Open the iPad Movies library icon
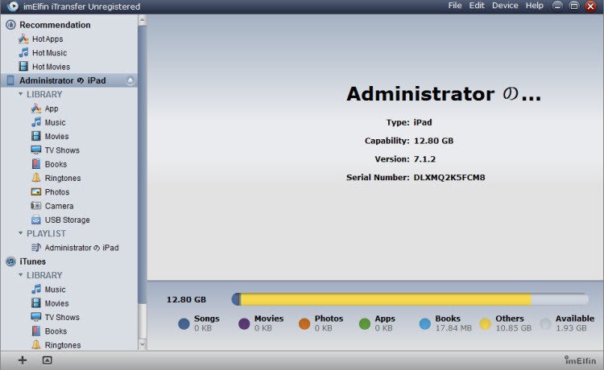Viewport: 604px width, 370px height. [35, 136]
